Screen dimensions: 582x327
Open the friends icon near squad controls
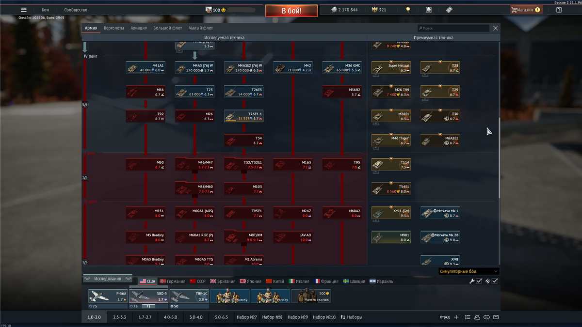(x=477, y=317)
